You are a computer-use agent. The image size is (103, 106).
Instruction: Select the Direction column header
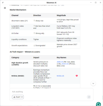coord(37,15)
